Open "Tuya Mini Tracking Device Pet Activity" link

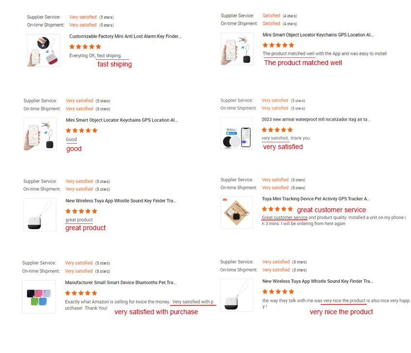click(x=316, y=199)
